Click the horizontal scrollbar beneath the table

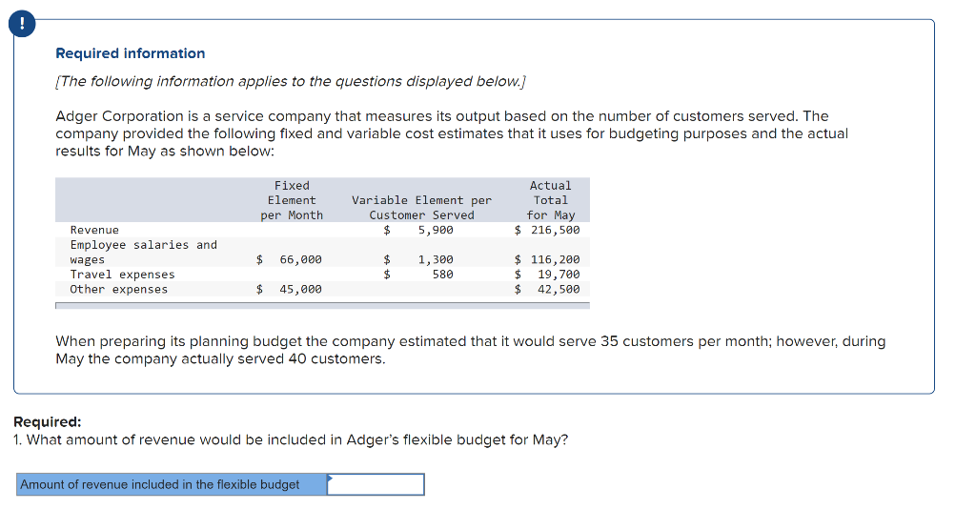[x=322, y=306]
